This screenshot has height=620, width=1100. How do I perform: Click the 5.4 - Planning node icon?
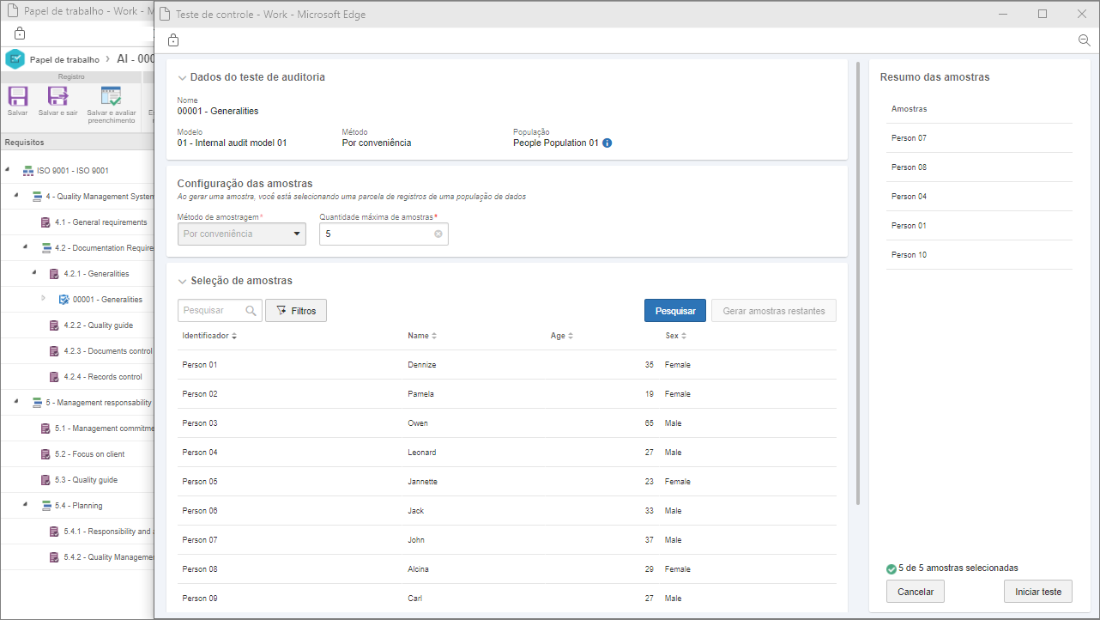click(46, 506)
